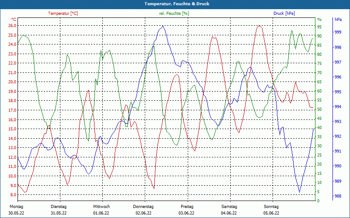Viewport: 350px width, 218px height.
Task: Click the '01.06.22' date label
Action: [x=101, y=213]
